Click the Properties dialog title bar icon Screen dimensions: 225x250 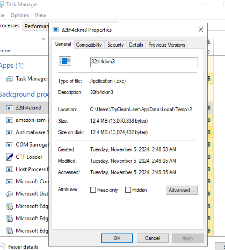[x=56, y=30]
